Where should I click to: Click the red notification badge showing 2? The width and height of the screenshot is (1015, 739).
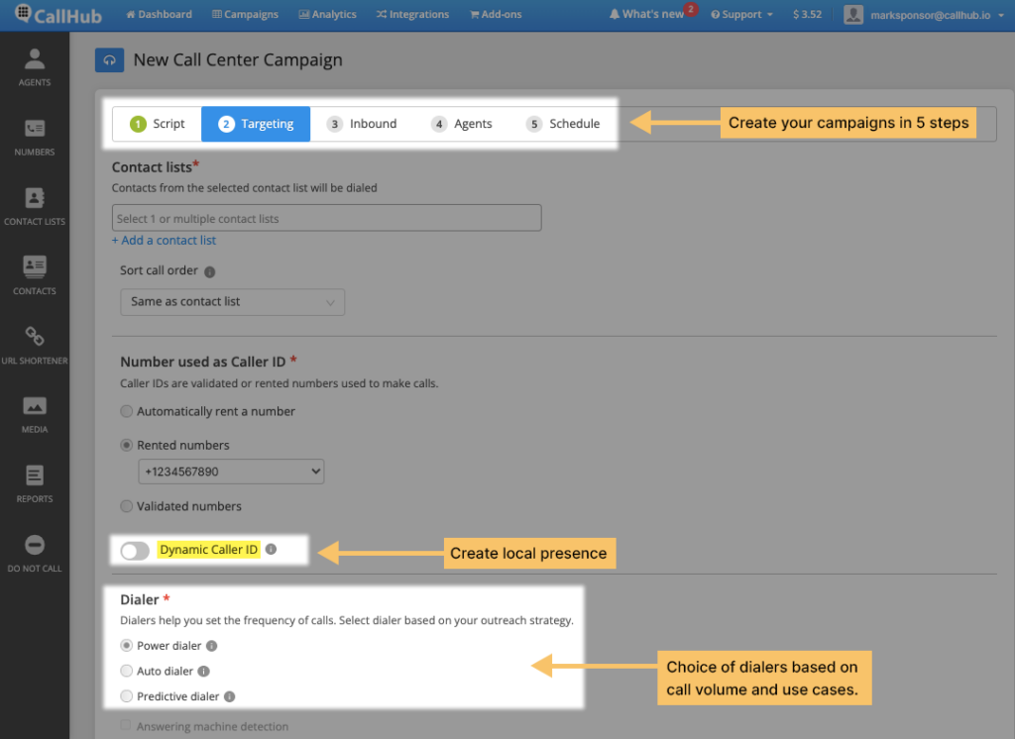click(x=691, y=9)
